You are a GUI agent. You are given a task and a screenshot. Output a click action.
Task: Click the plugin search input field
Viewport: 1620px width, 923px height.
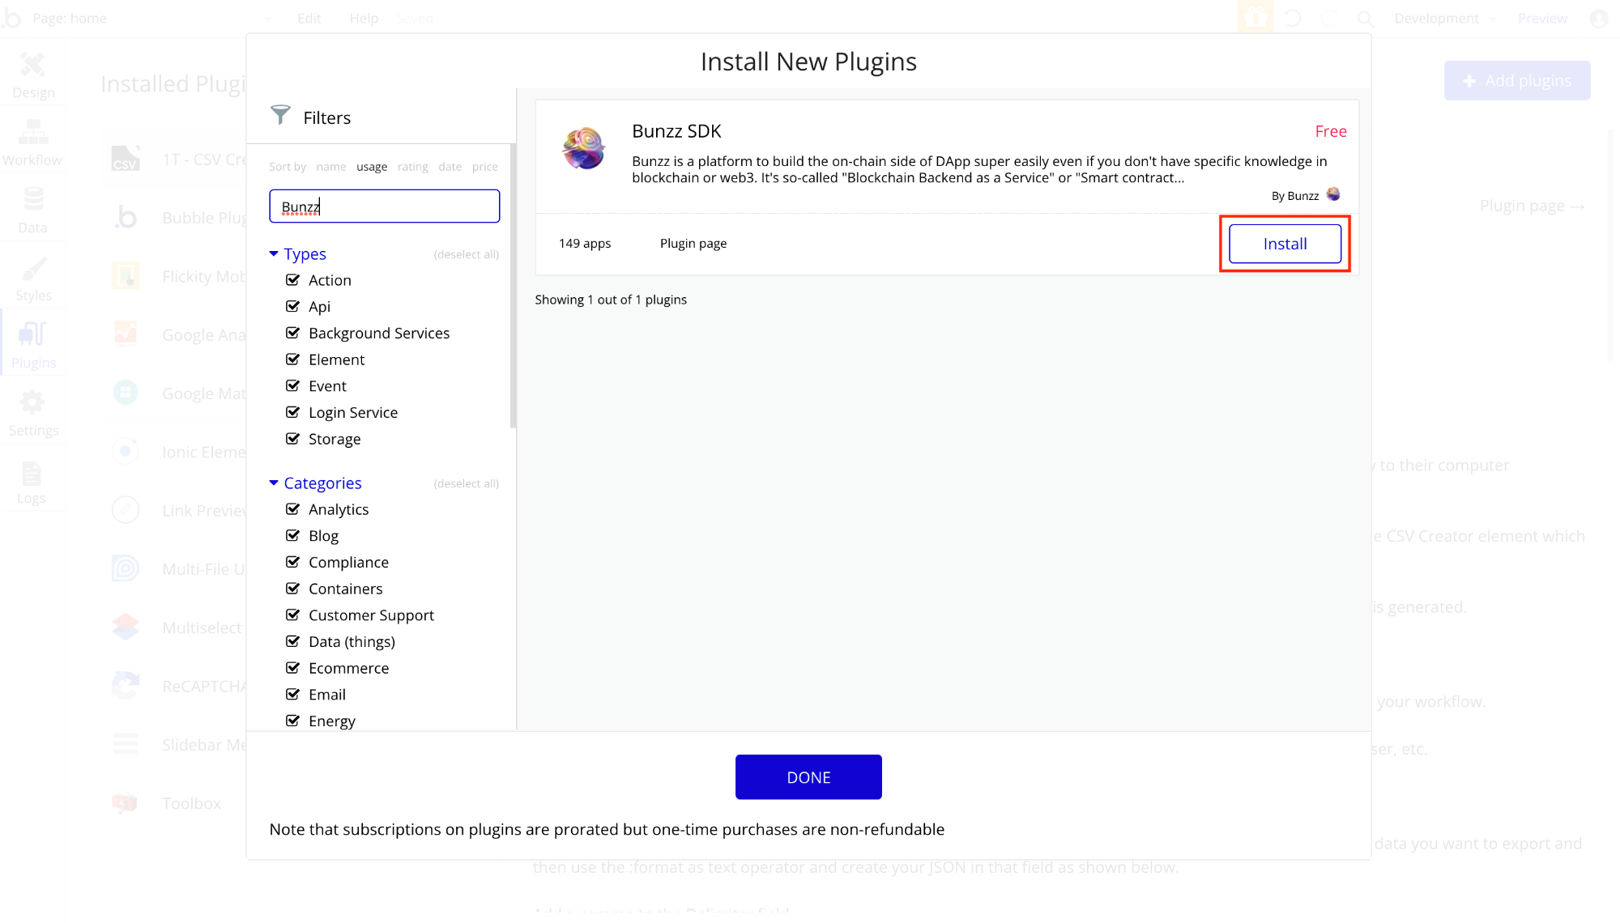click(384, 206)
